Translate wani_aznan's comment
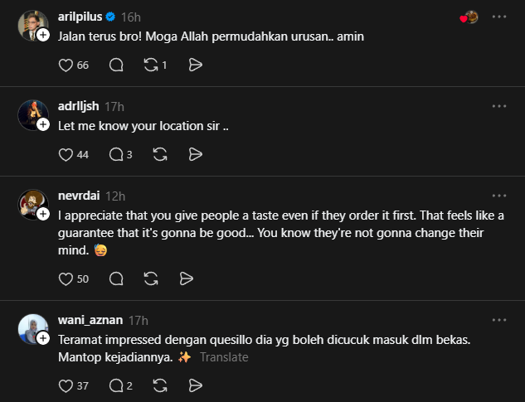 pos(224,357)
